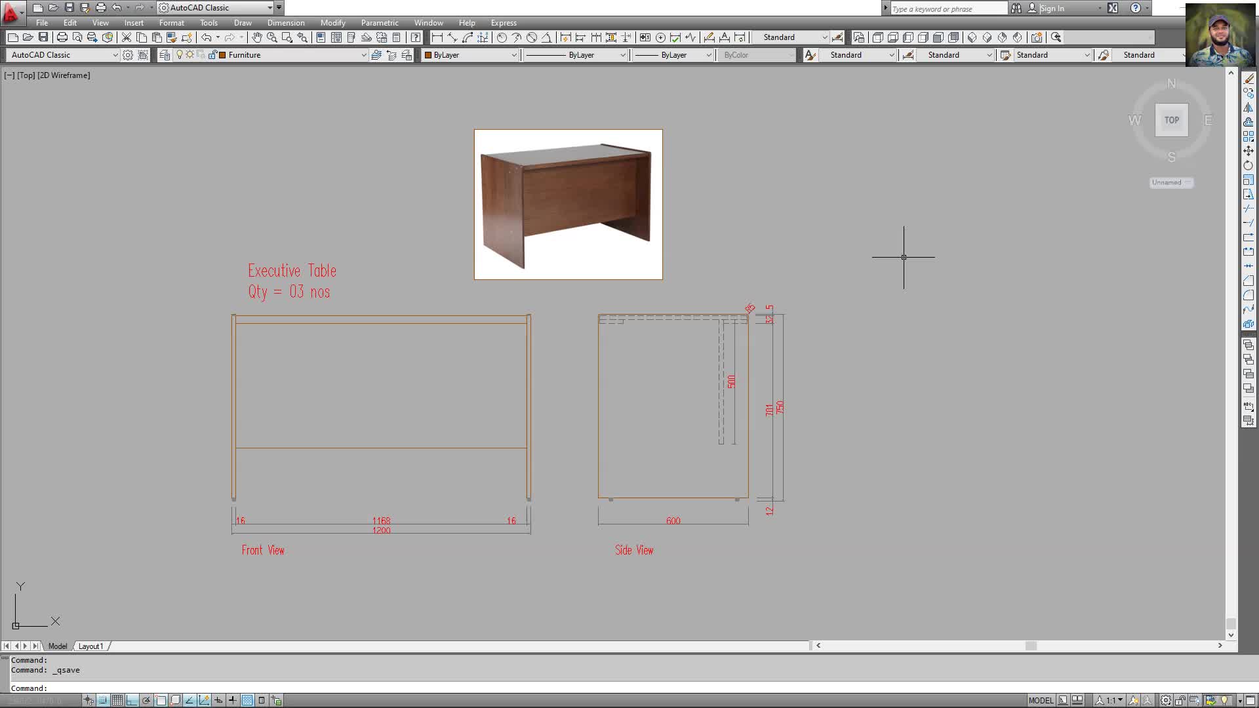Click the brown Furniture layer color swatch
The height and width of the screenshot is (708, 1259).
pyautogui.click(x=222, y=55)
